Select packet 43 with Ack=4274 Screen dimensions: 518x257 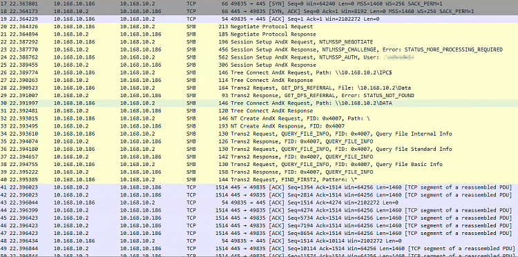[x=259, y=203]
